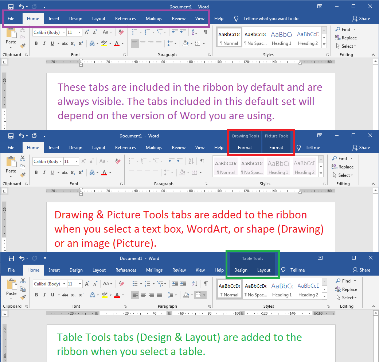The height and width of the screenshot is (362, 379).
Task: Open Change Case Aa dropdown in top window
Action: click(x=107, y=32)
